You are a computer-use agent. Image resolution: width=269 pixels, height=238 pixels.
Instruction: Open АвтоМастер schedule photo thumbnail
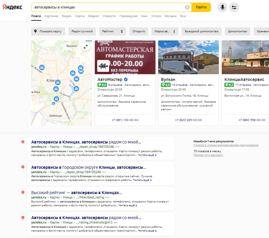pyautogui.click(x=125, y=57)
